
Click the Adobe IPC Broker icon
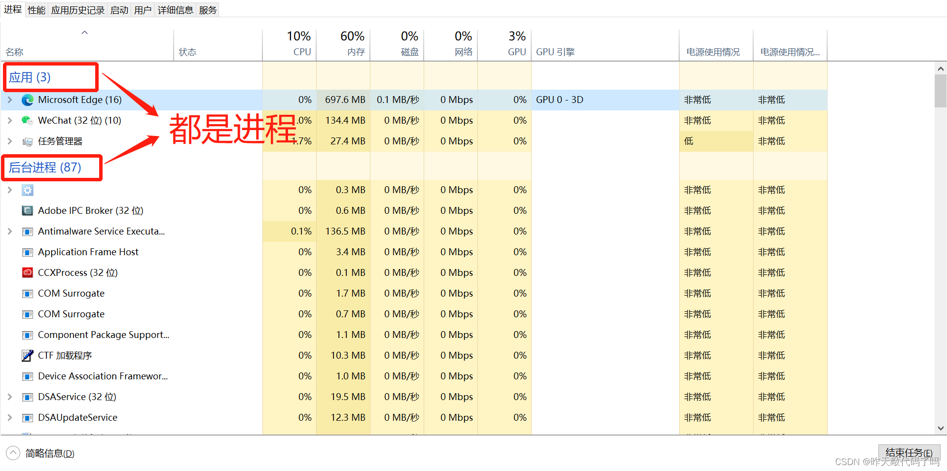28,210
